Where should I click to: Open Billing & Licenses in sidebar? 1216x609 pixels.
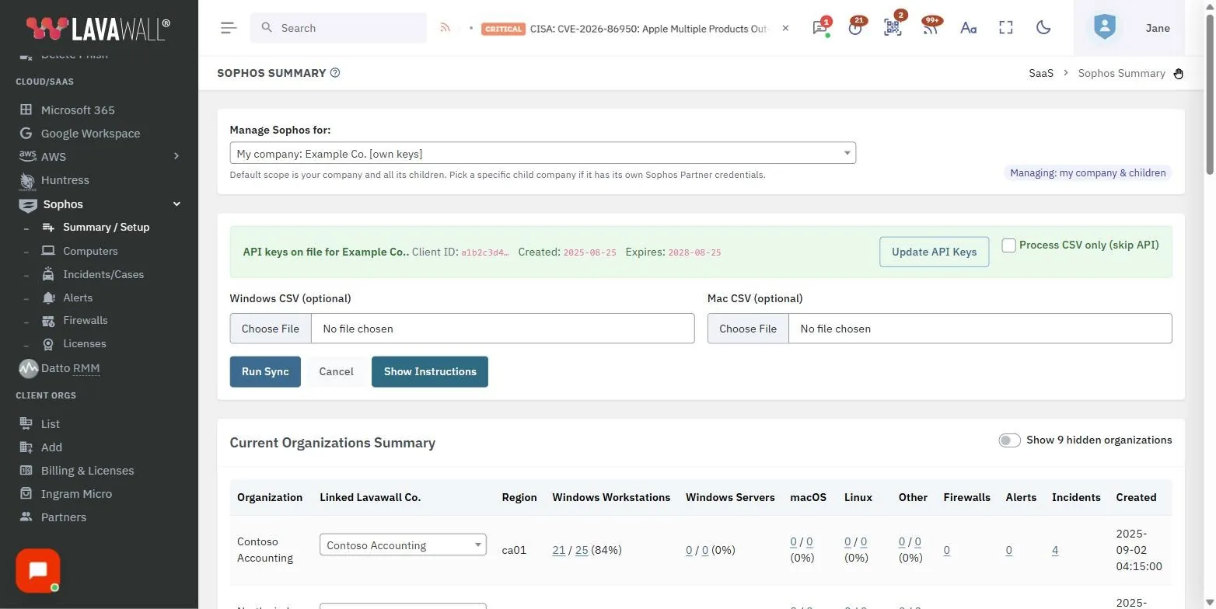point(87,471)
